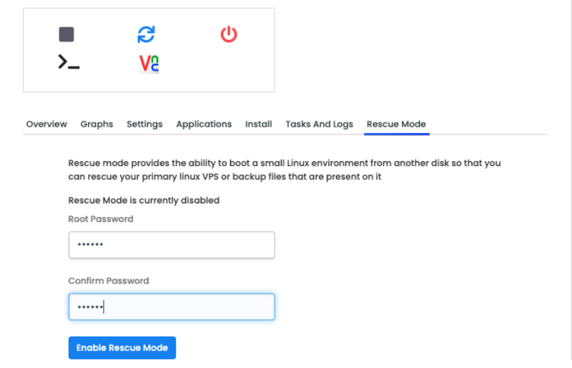Launch the VNC viewer icon
The height and width of the screenshot is (368, 572).
tap(149, 64)
